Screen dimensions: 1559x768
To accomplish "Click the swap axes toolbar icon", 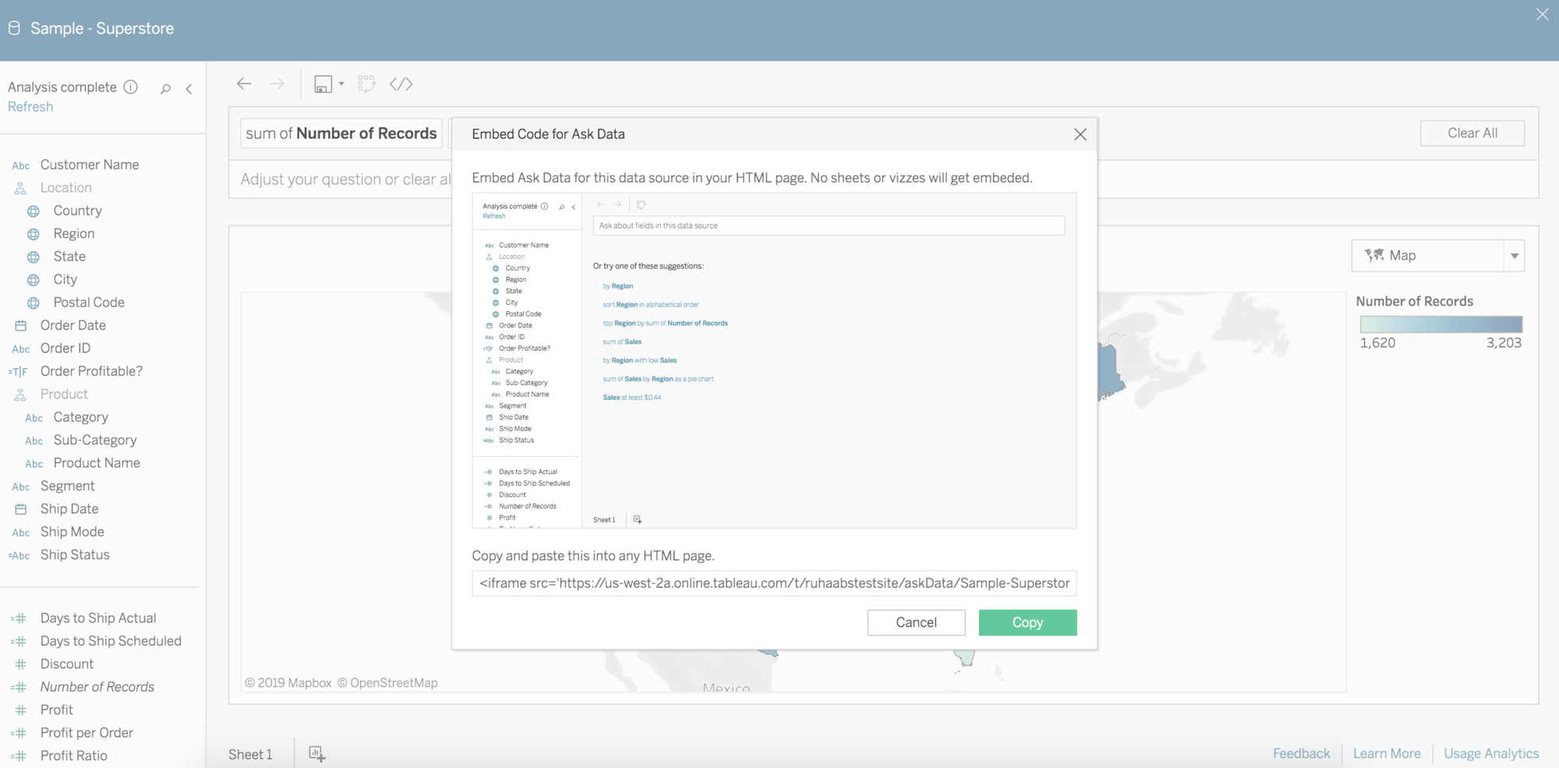I will click(366, 84).
